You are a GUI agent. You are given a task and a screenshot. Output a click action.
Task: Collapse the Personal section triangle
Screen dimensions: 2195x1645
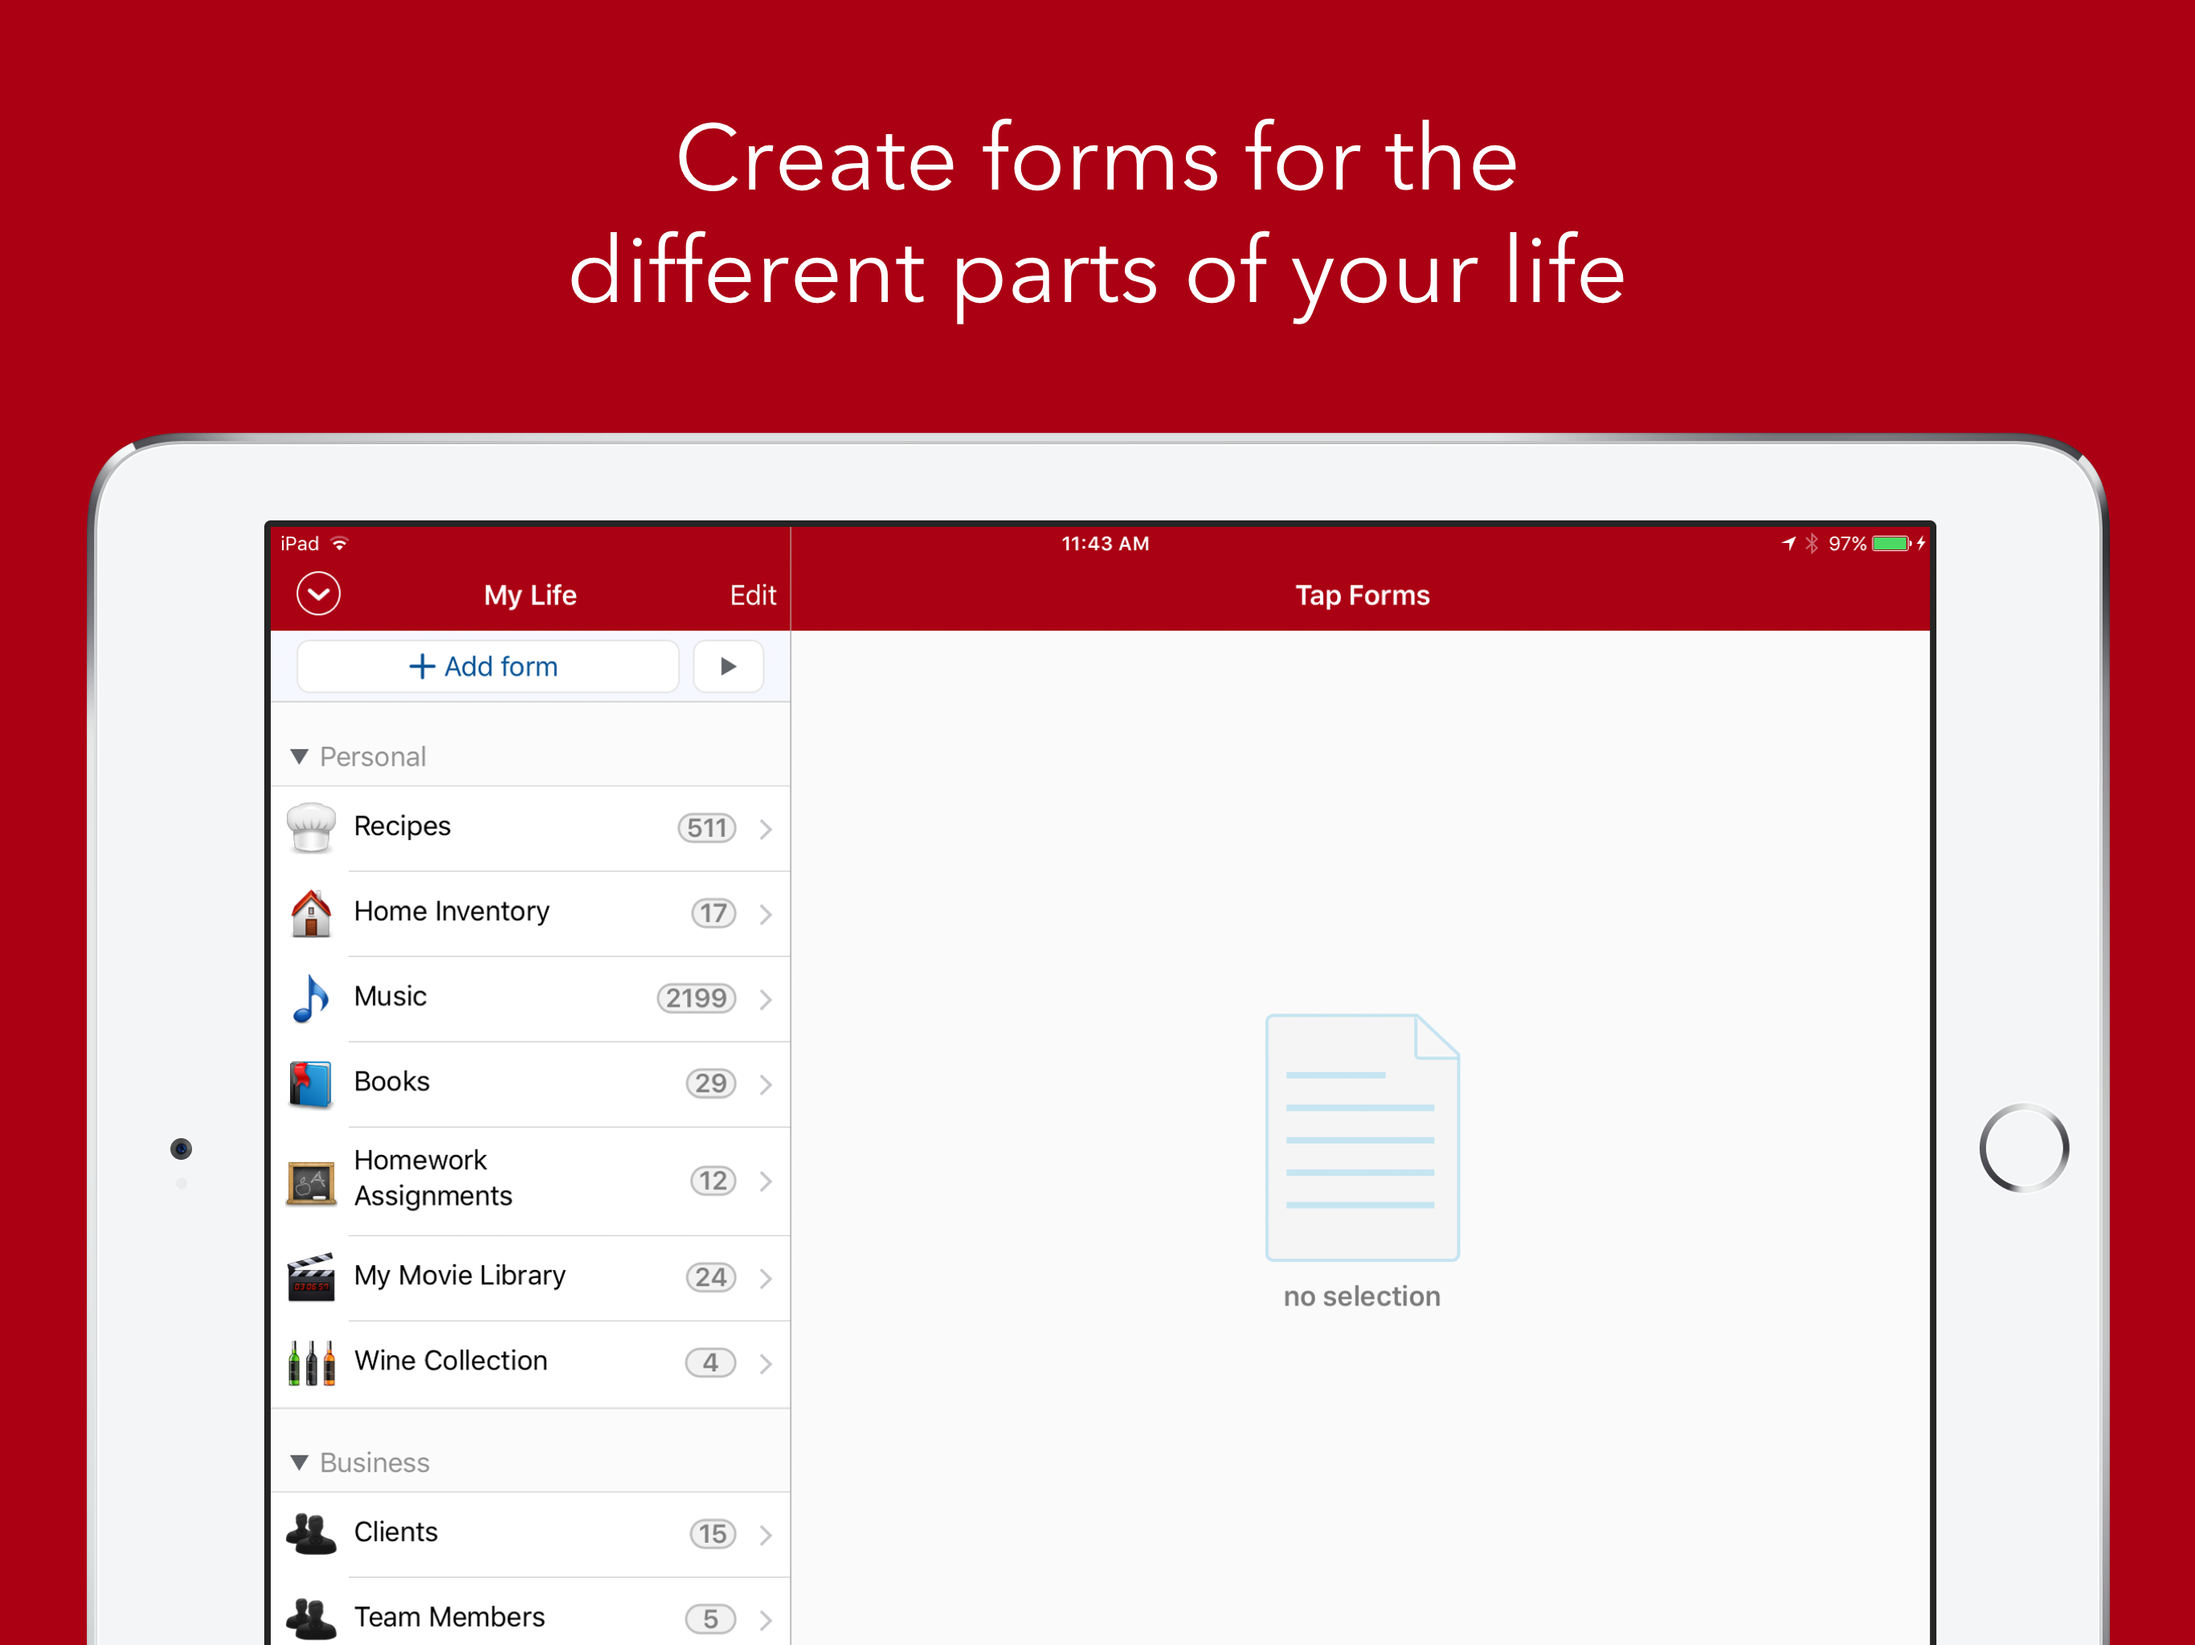(x=299, y=757)
